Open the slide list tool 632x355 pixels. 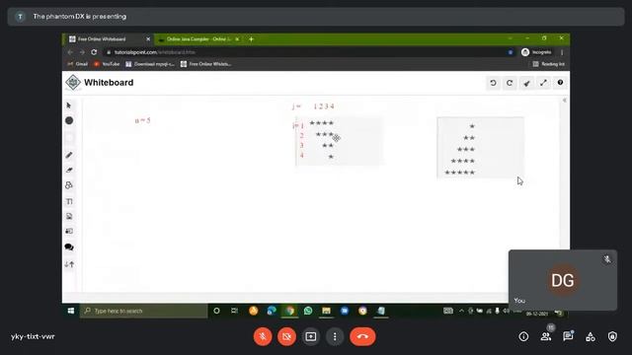point(69,232)
